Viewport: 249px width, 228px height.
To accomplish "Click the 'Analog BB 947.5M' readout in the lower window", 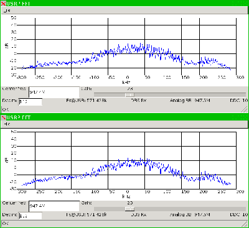I will pyautogui.click(x=190, y=214).
